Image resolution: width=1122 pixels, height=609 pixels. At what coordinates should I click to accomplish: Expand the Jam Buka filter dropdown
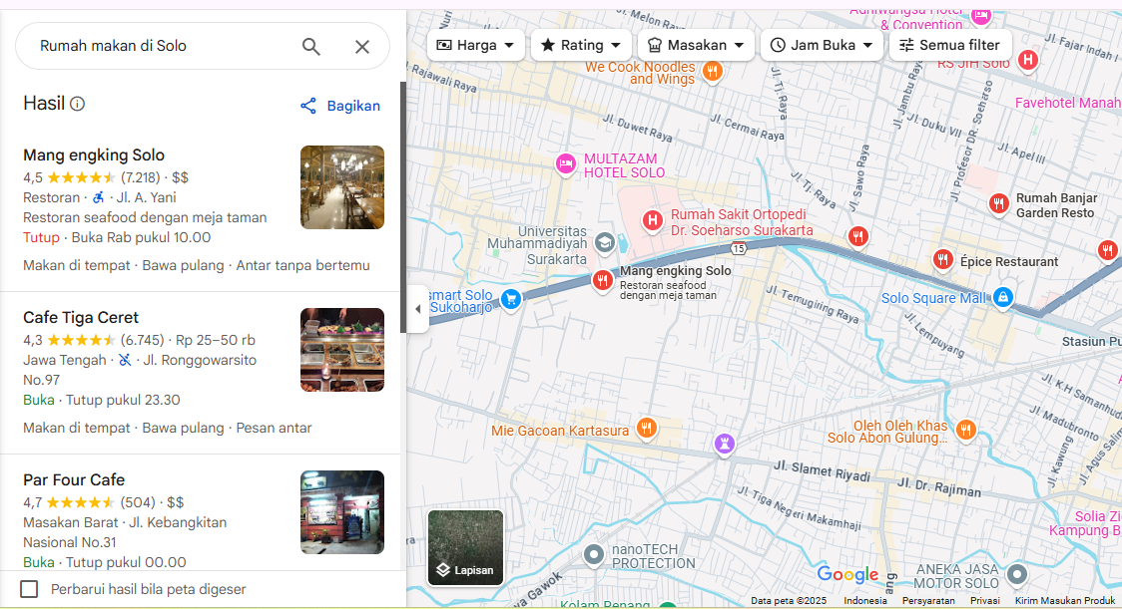822,45
